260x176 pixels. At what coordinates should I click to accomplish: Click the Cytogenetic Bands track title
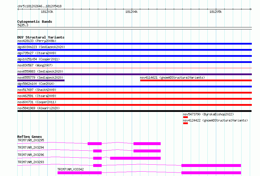click(35, 22)
